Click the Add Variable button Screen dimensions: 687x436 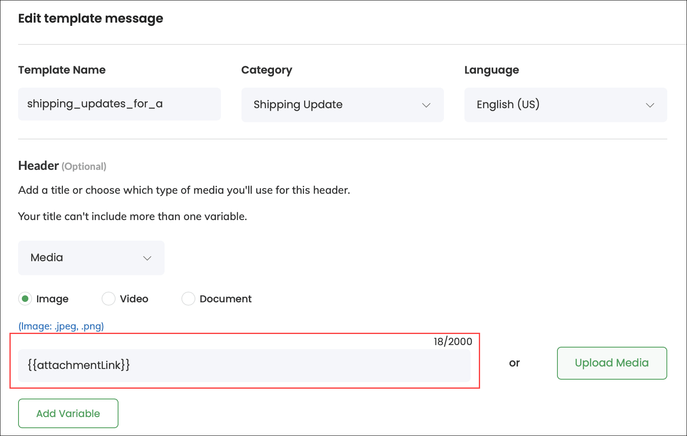[68, 413]
